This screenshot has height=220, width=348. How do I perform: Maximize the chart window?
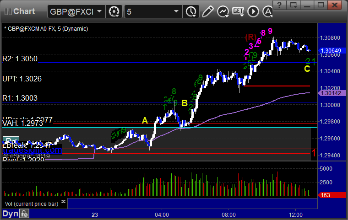coord(321,5)
